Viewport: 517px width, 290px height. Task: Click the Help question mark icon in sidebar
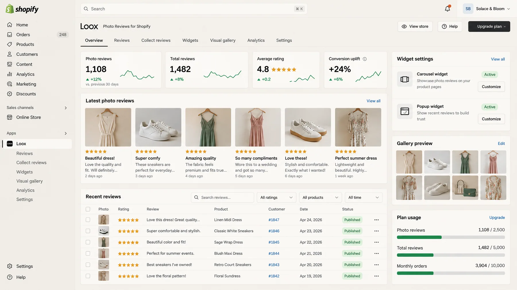pos(10,277)
